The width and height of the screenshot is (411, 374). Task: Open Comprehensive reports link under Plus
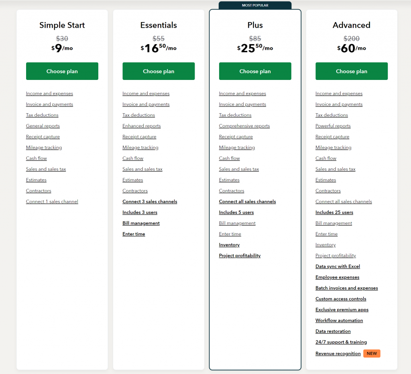[244, 126]
